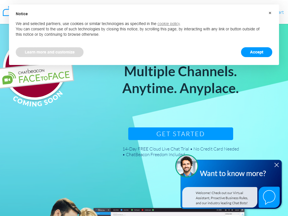
Task: Select the chat bubble icon in the widget
Action: 269,197
